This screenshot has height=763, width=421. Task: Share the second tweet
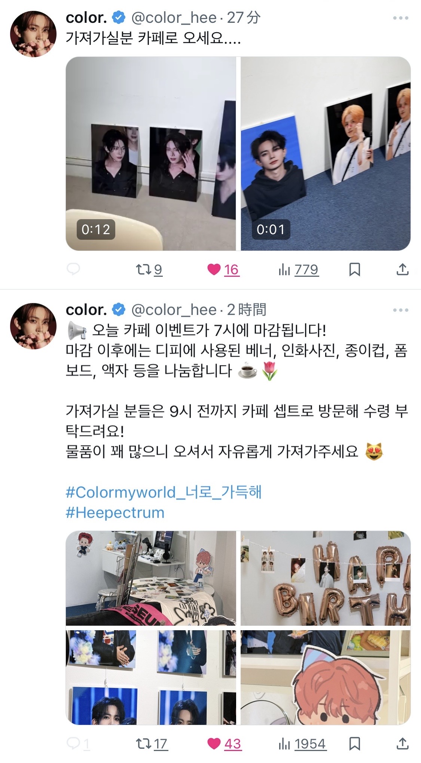402,744
